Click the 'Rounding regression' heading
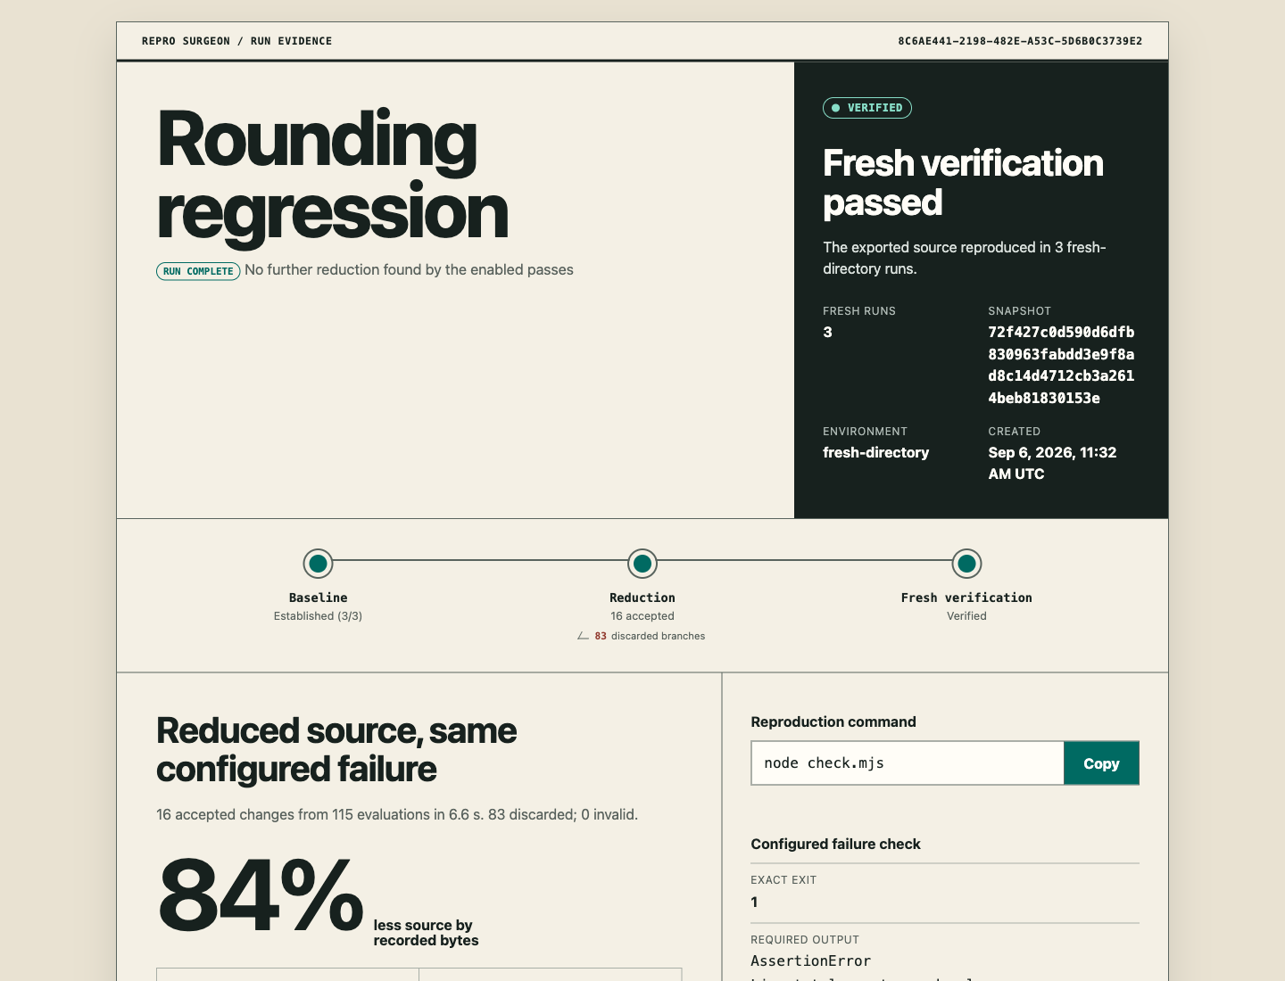 (x=332, y=176)
